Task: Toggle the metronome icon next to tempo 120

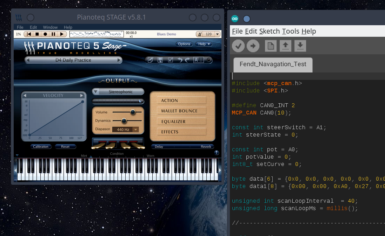Action: click(200, 34)
